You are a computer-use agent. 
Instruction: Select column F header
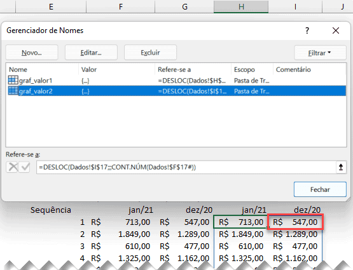click(121, 6)
